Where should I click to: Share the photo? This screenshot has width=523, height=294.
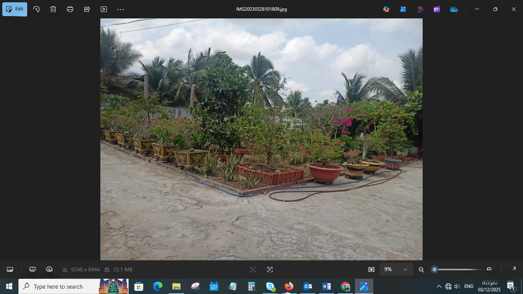tap(87, 9)
